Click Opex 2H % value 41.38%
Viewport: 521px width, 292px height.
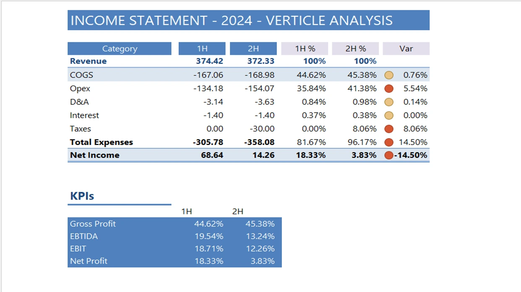(x=362, y=89)
